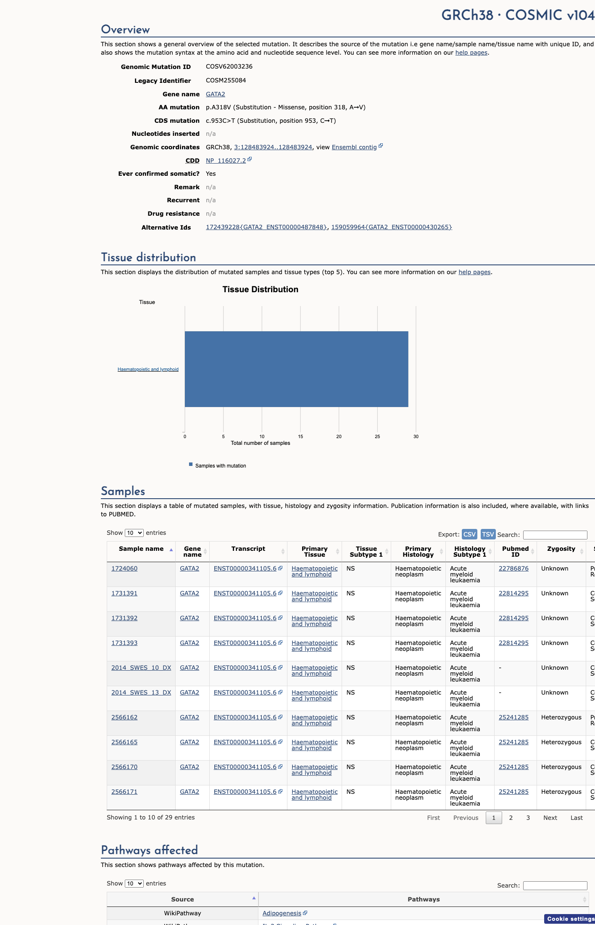Open Pubmed ID 22786876

(x=513, y=568)
